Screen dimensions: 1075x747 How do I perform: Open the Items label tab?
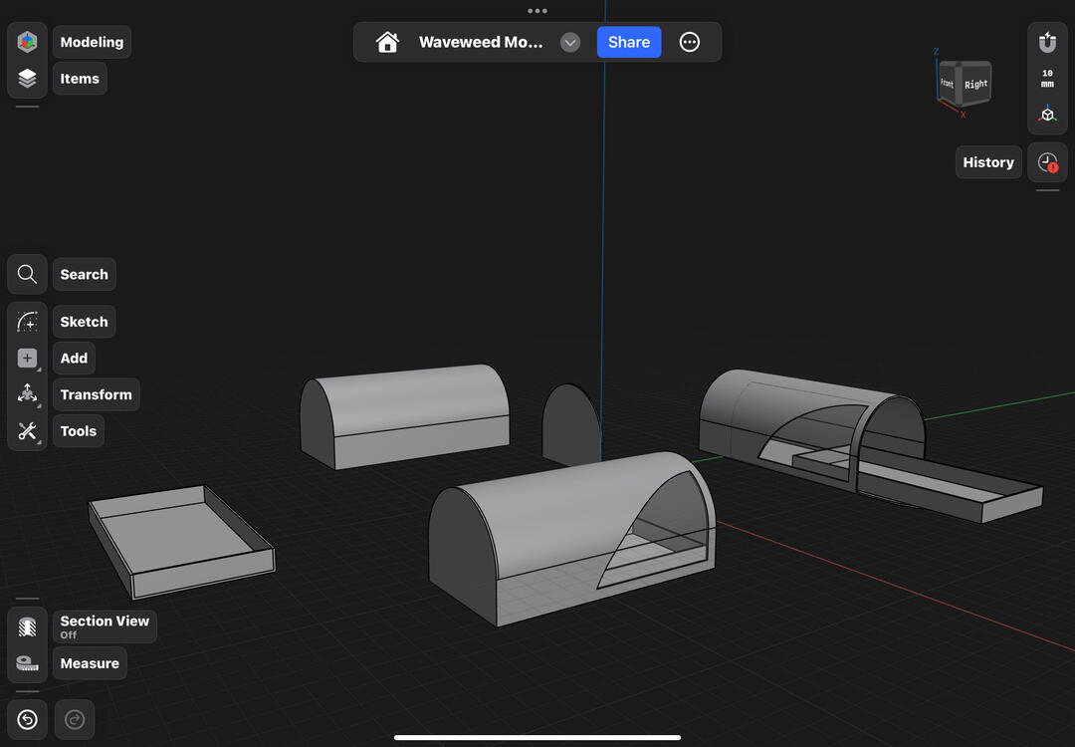(x=80, y=79)
